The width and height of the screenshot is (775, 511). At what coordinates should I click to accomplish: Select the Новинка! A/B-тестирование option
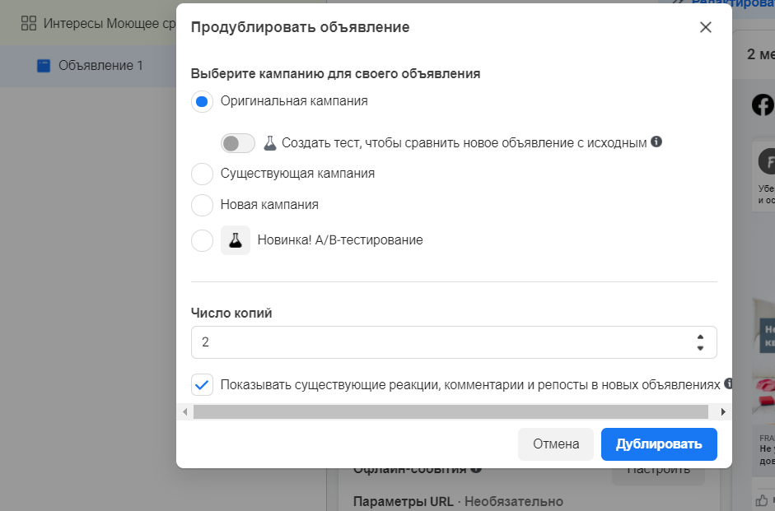[x=202, y=239]
